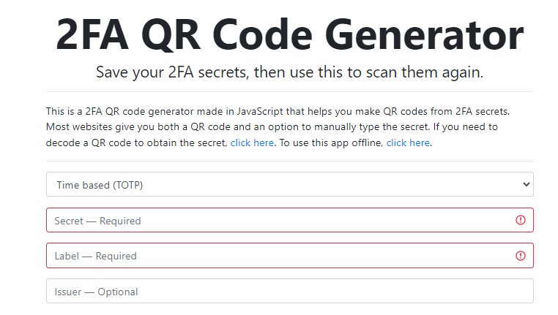The width and height of the screenshot is (558, 315).
Task: Click the 'Secret — Required' placeholder text
Action: [97, 221]
